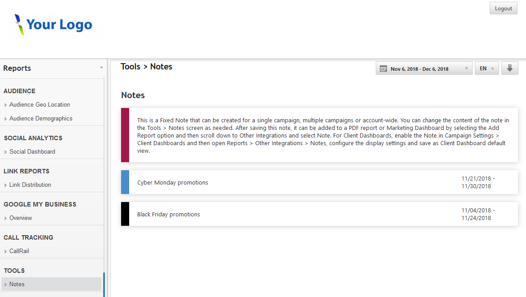Click the download arrow icon button
Image resolution: width=526 pixels, height=297 pixels.
(509, 69)
